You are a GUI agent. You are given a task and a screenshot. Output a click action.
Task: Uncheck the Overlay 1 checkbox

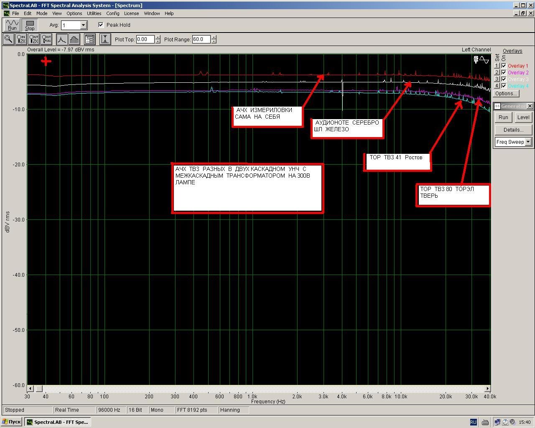(x=504, y=66)
